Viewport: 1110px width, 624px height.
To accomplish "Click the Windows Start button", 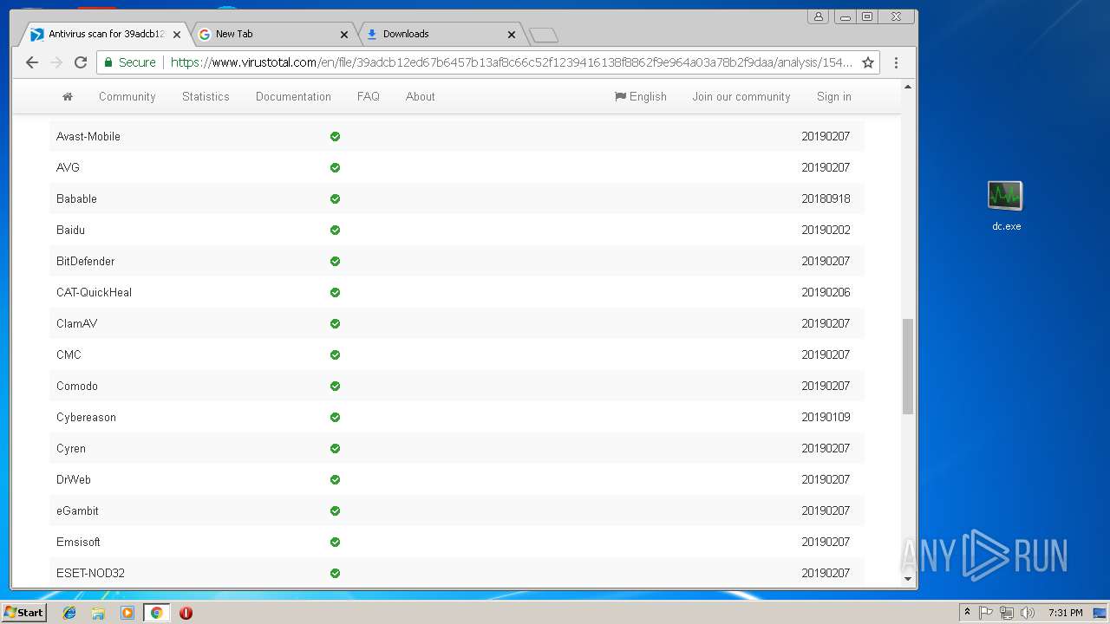I will (x=23, y=613).
